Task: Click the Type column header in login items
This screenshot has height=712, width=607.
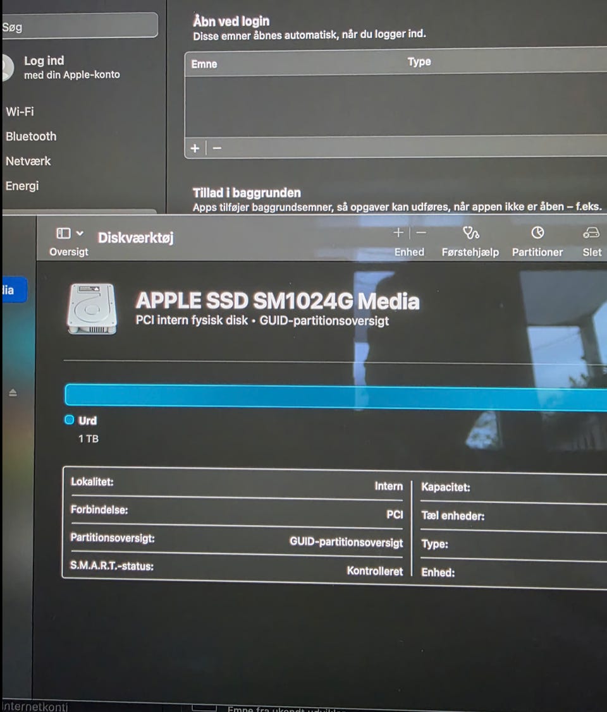Action: point(419,62)
